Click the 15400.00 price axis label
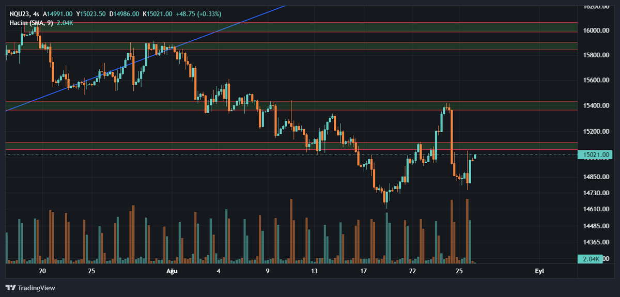The image size is (620, 297). click(597, 106)
